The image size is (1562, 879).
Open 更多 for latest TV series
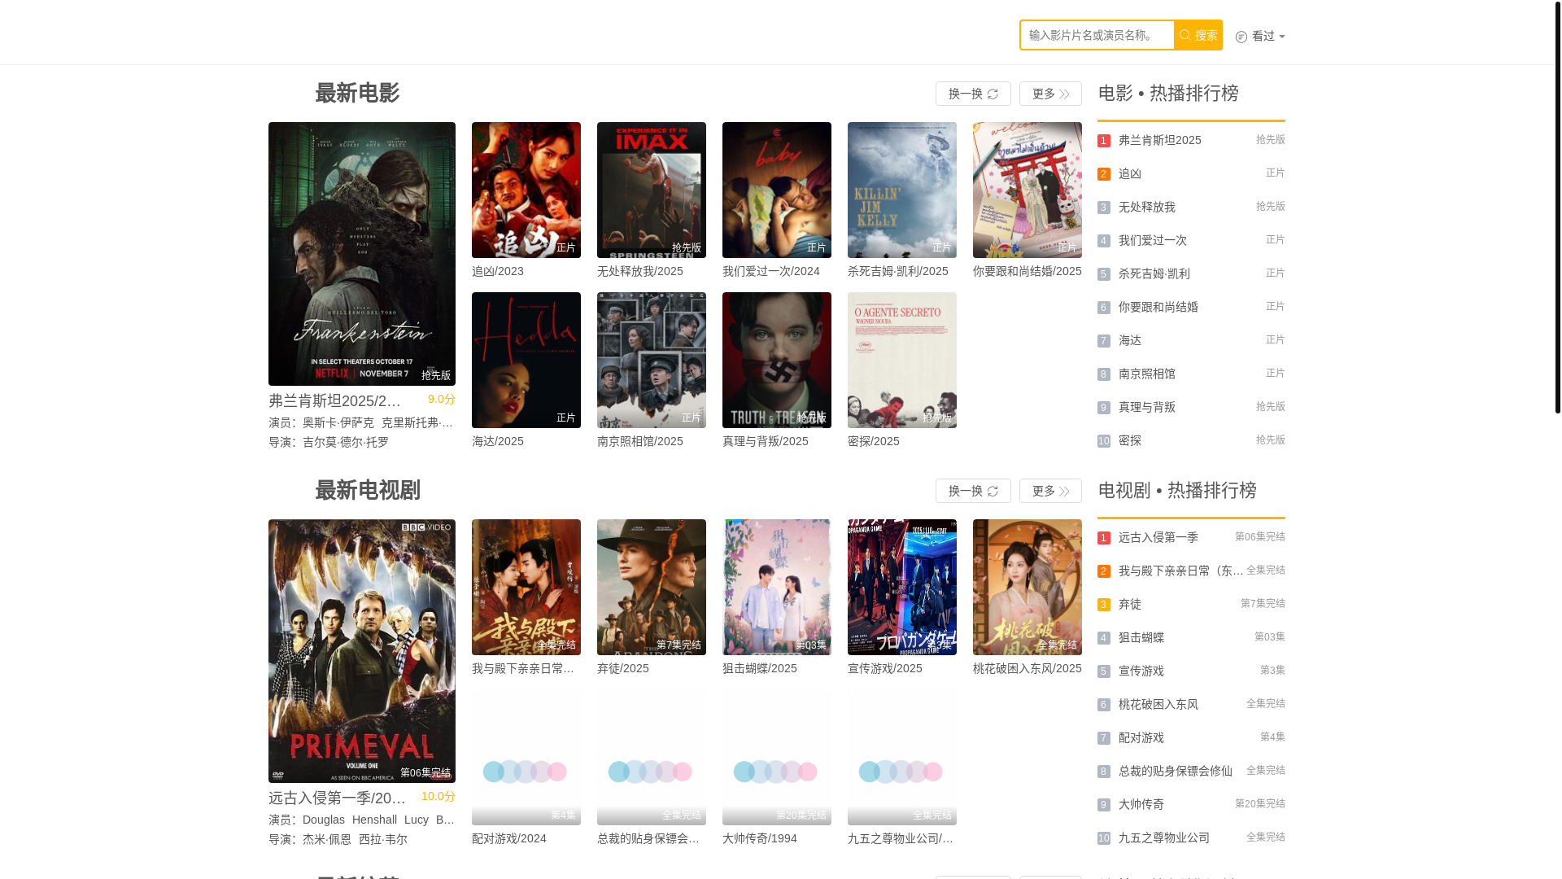tap(1049, 491)
